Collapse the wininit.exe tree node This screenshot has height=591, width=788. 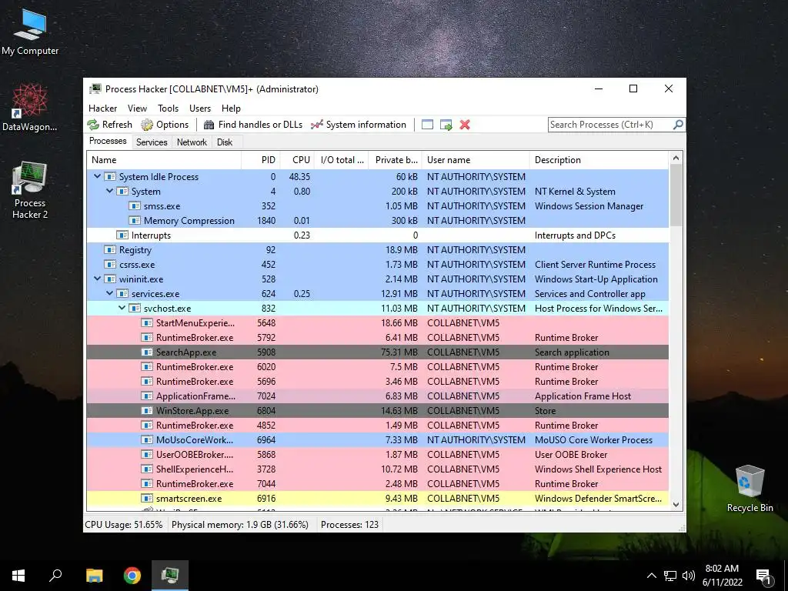(98, 279)
